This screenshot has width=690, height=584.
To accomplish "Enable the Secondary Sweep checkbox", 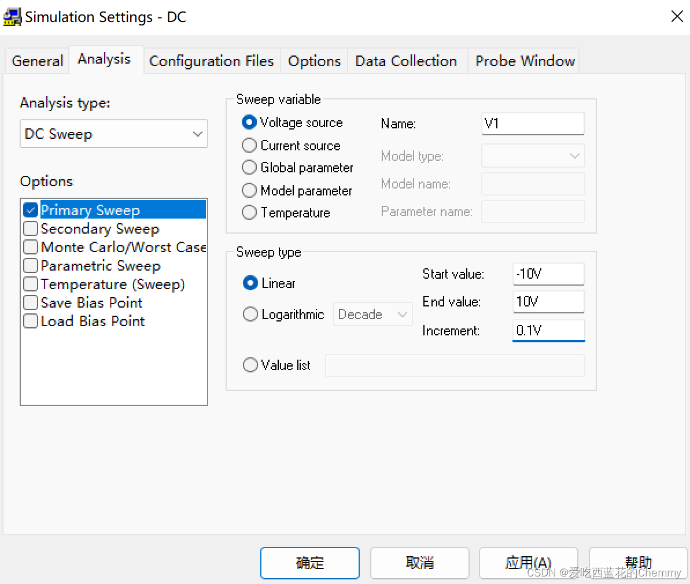I will coord(31,228).
